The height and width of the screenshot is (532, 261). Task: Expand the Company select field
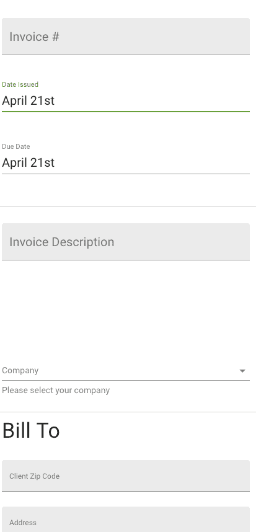click(126, 371)
